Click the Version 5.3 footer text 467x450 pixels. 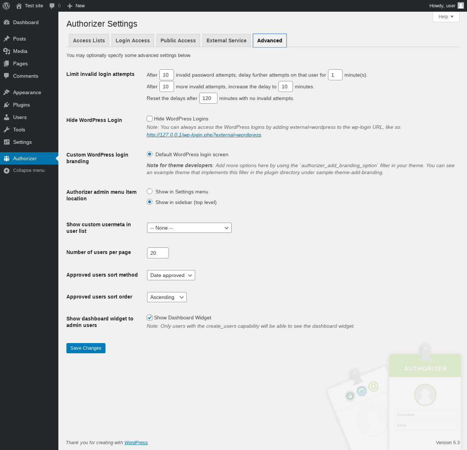[x=448, y=443]
